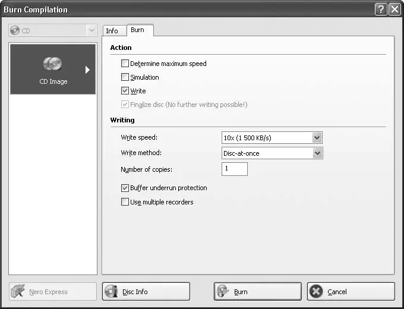Click the Nero Express icon
This screenshot has height=309, width=404.
click(18, 291)
